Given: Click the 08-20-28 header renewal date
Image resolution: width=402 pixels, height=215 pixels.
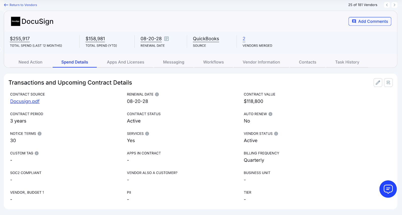Looking at the screenshot, I should click(x=151, y=39).
